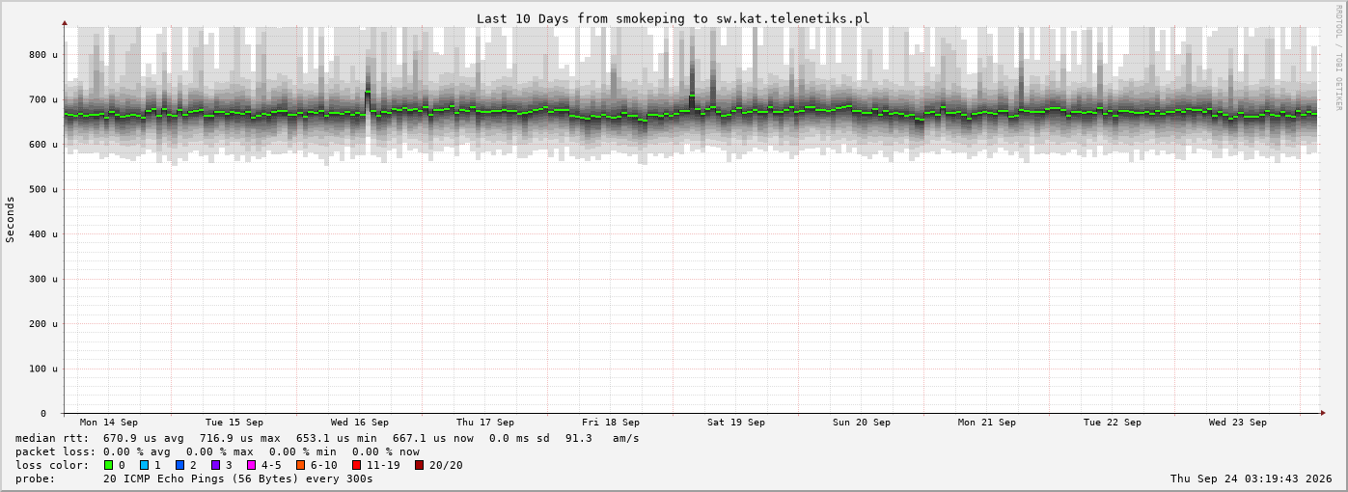Click the Wed 23 Sep axis label
Viewport: 1348px width, 492px height.
(x=1238, y=423)
